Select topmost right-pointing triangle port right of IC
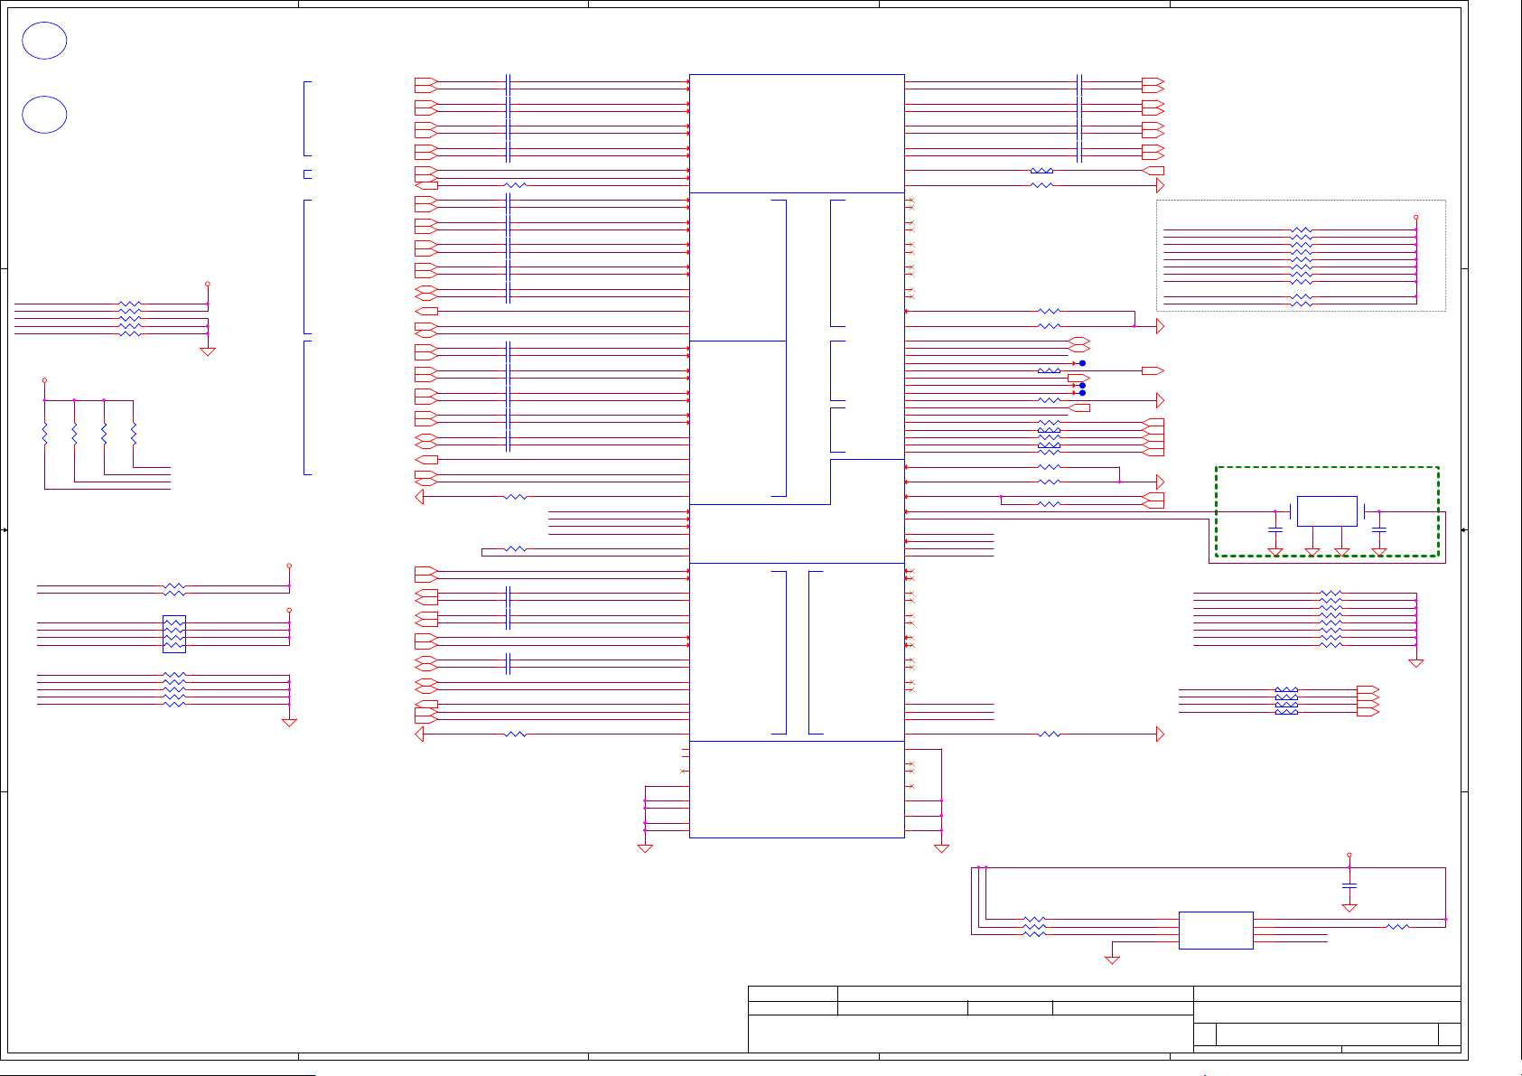This screenshot has height=1076, width=1522. 1161,185
